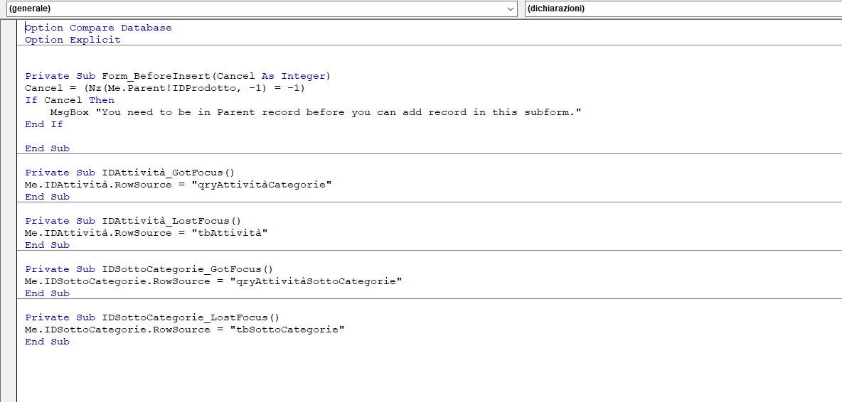Click the "qryAttivitàSottoCategorie" string
The width and height of the screenshot is (842, 402).
tap(316, 281)
